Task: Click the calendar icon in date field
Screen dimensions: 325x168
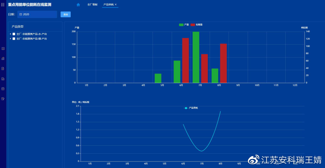Action: pos(21,14)
